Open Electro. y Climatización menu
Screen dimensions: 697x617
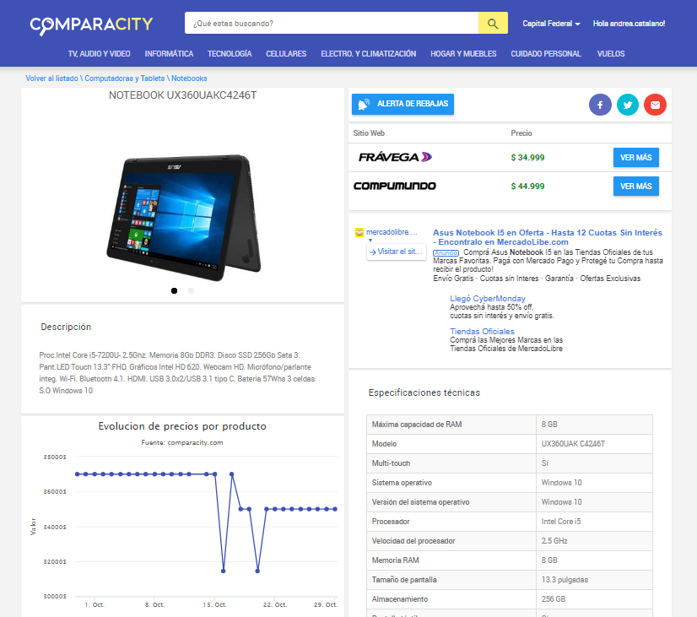click(369, 54)
